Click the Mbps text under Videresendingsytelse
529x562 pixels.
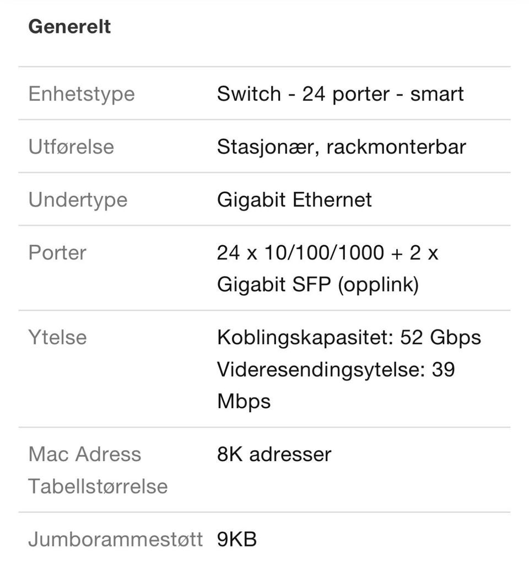click(244, 401)
